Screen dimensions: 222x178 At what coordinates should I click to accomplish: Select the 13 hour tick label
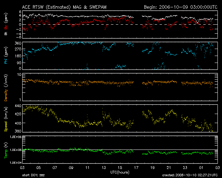[103, 168]
